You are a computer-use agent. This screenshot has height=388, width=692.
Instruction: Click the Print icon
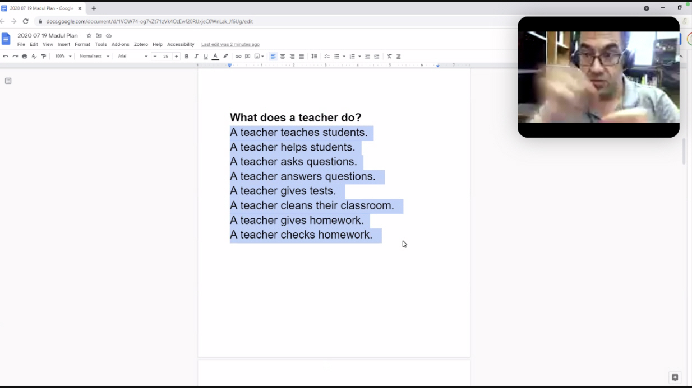click(x=25, y=57)
